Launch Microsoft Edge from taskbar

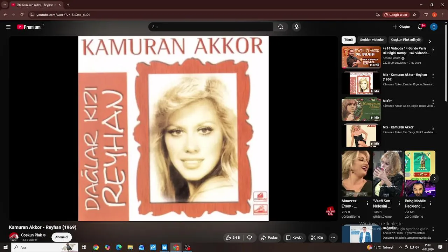119,247
